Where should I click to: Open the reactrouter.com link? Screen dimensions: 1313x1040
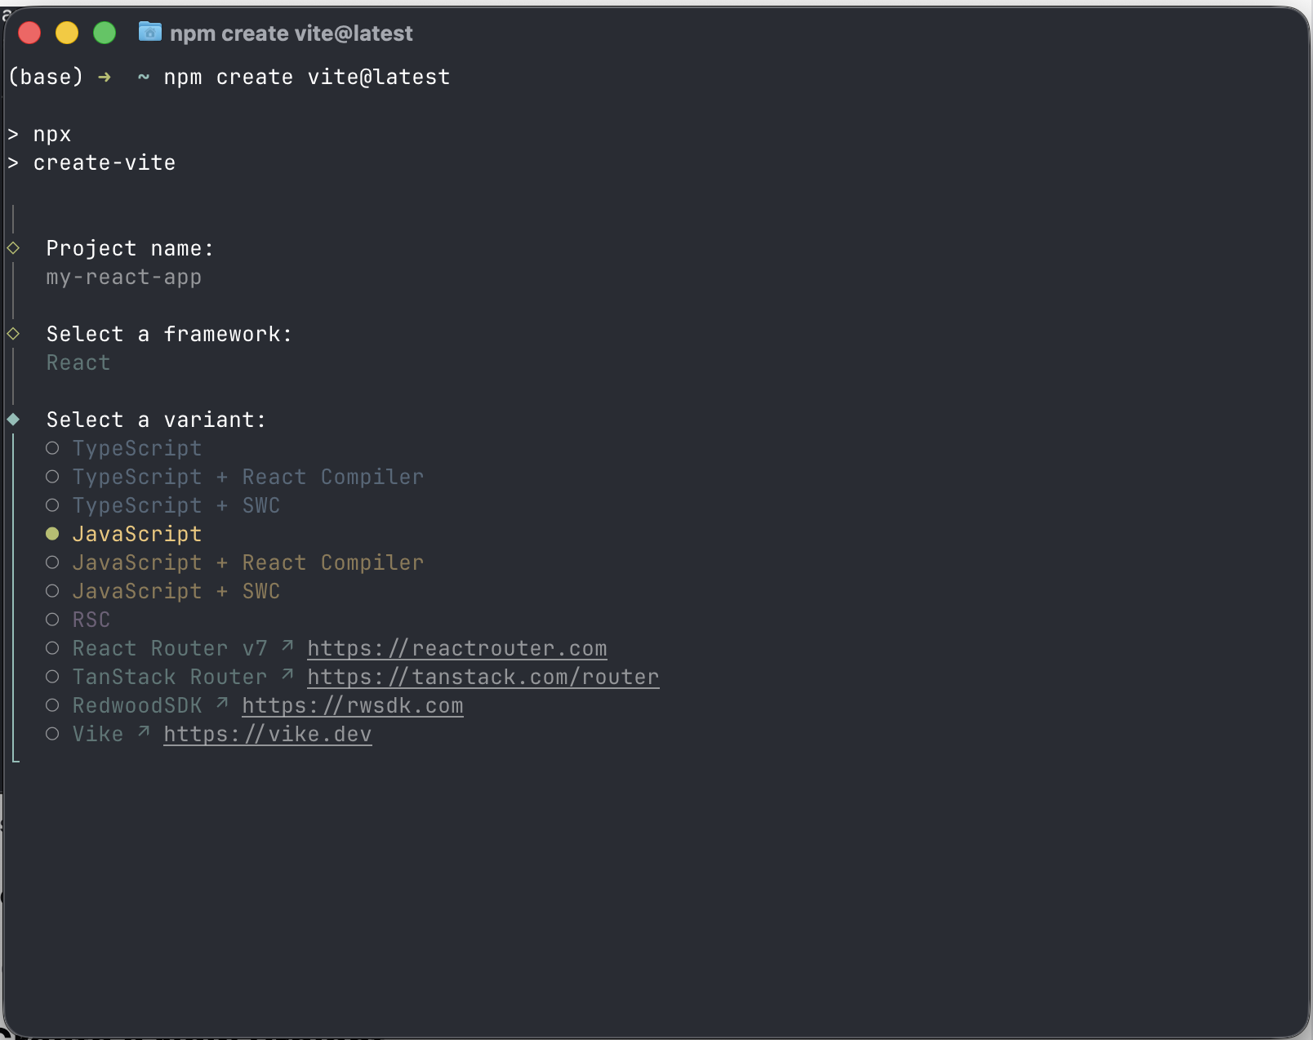pyautogui.click(x=457, y=647)
